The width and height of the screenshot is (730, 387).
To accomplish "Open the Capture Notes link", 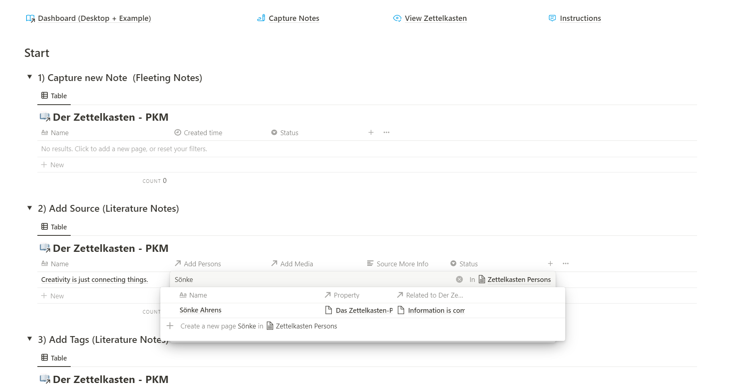I will (293, 18).
